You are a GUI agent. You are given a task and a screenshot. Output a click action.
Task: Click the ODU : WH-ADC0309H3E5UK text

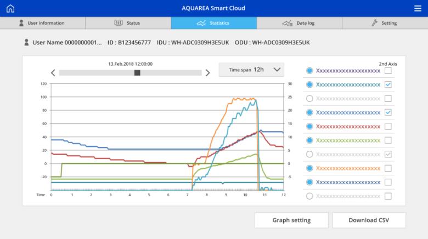click(x=272, y=43)
